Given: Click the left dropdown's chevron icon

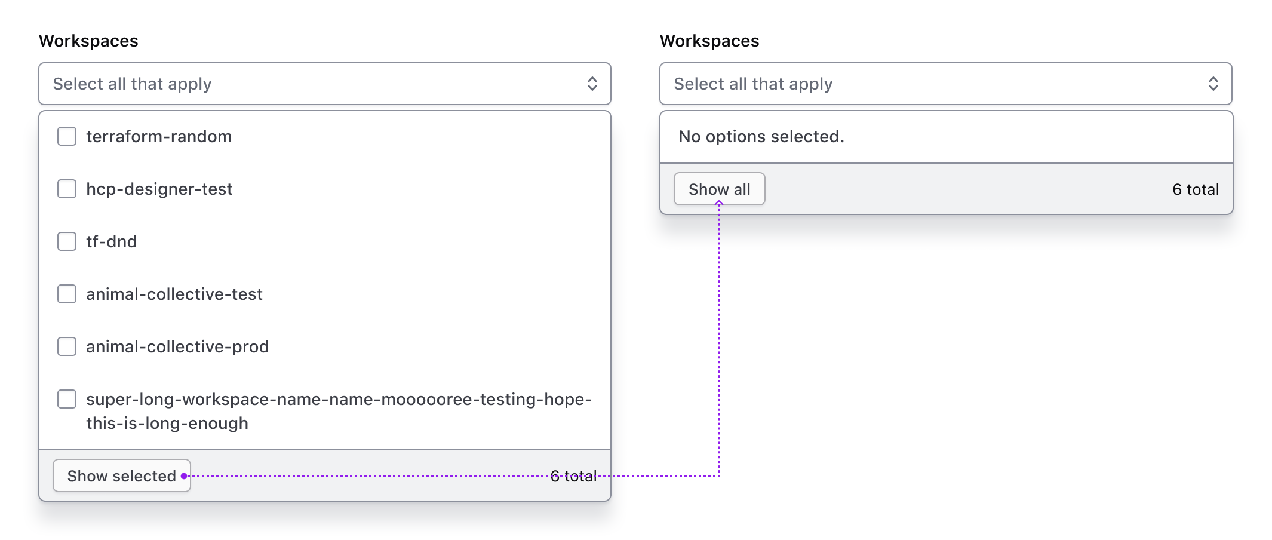Looking at the screenshot, I should coord(592,84).
